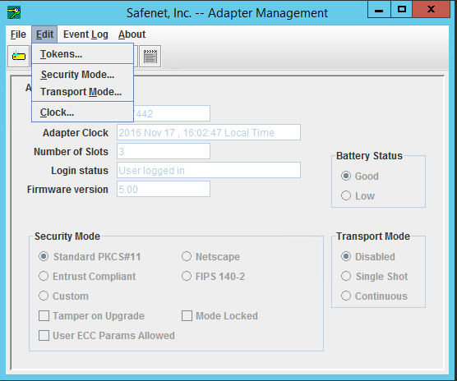Click the window title text
457x381 pixels.
click(227, 13)
